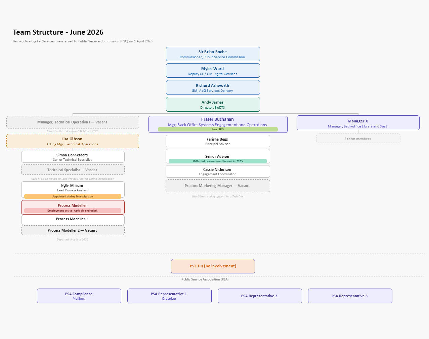Click the Myles Ward Deputy CE box

[x=213, y=71]
